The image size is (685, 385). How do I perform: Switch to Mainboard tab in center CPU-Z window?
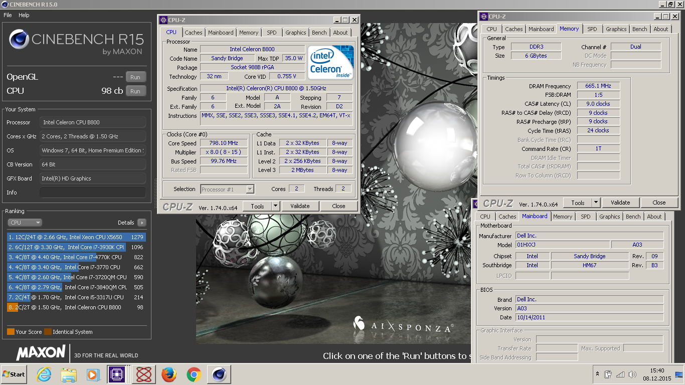pyautogui.click(x=221, y=33)
